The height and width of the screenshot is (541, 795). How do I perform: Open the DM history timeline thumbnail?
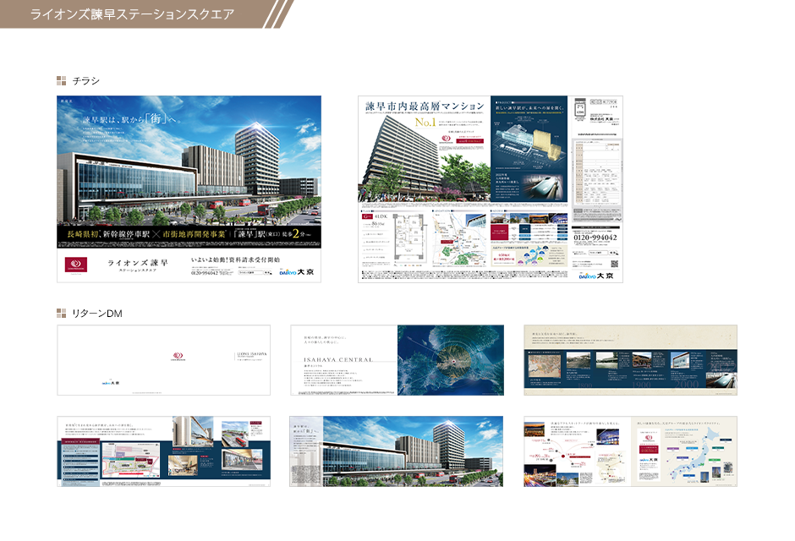[x=630, y=360]
